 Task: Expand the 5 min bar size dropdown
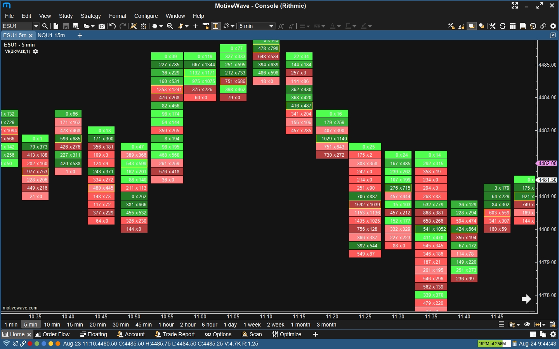(x=271, y=26)
